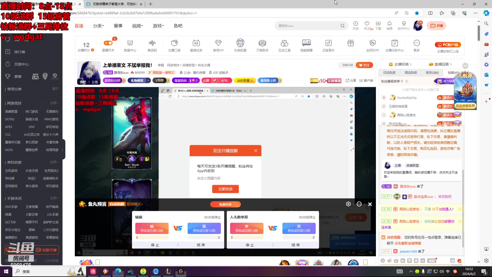
Task: Click the 开播 start broadcast button
Action: point(436,26)
